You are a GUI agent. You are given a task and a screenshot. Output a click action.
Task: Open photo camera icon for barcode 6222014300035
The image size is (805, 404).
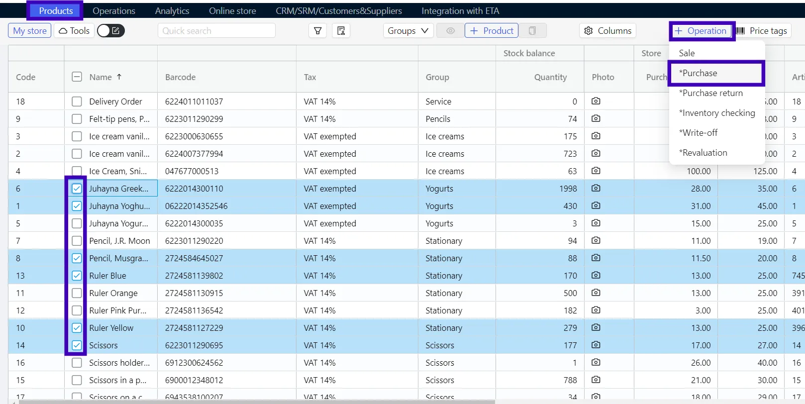pyautogui.click(x=596, y=223)
